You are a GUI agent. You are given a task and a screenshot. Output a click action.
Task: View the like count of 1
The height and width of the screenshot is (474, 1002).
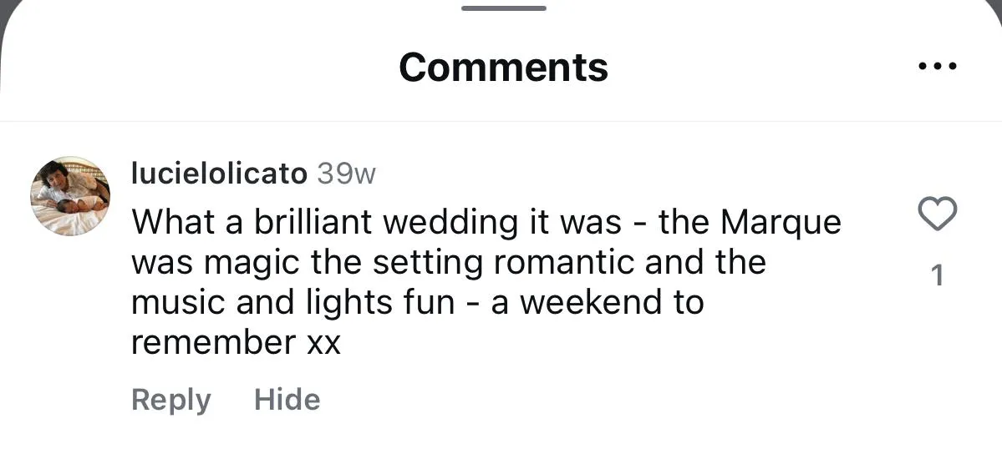(x=937, y=275)
